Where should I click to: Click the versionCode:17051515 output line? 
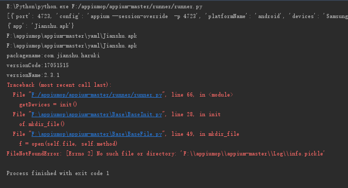pyautogui.click(x=38, y=66)
